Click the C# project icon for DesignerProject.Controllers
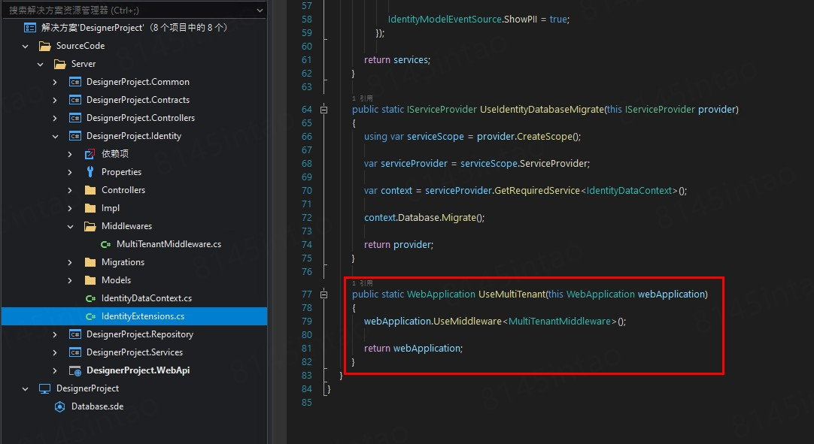This screenshot has width=814, height=444. pos(75,118)
